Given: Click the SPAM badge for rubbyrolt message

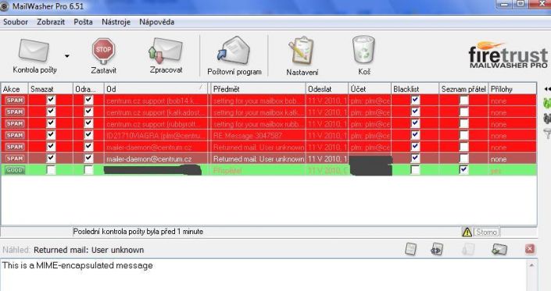Looking at the screenshot, I should pos(14,123).
